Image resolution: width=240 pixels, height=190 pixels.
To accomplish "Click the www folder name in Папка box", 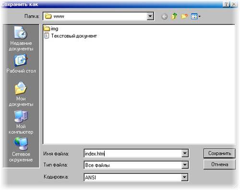I will click(59, 16).
